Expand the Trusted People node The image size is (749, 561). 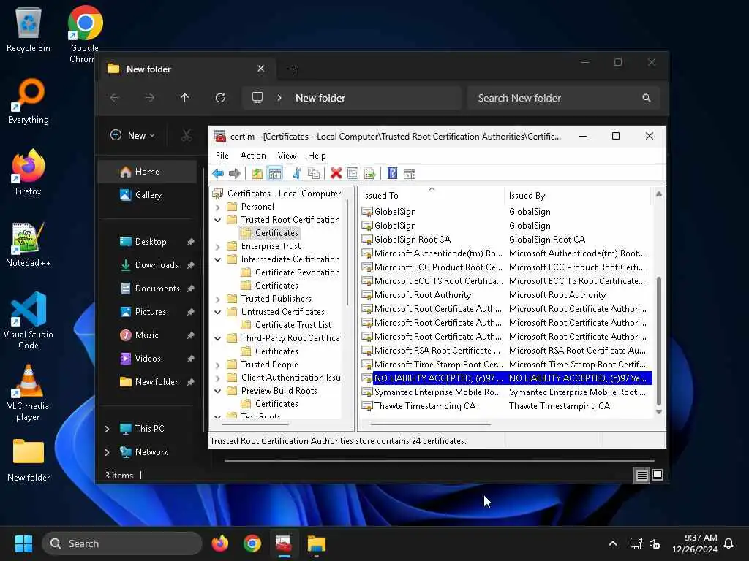tap(218, 365)
